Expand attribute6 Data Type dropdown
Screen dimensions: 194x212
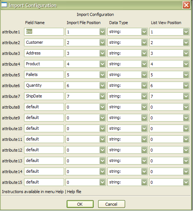(x=144, y=86)
